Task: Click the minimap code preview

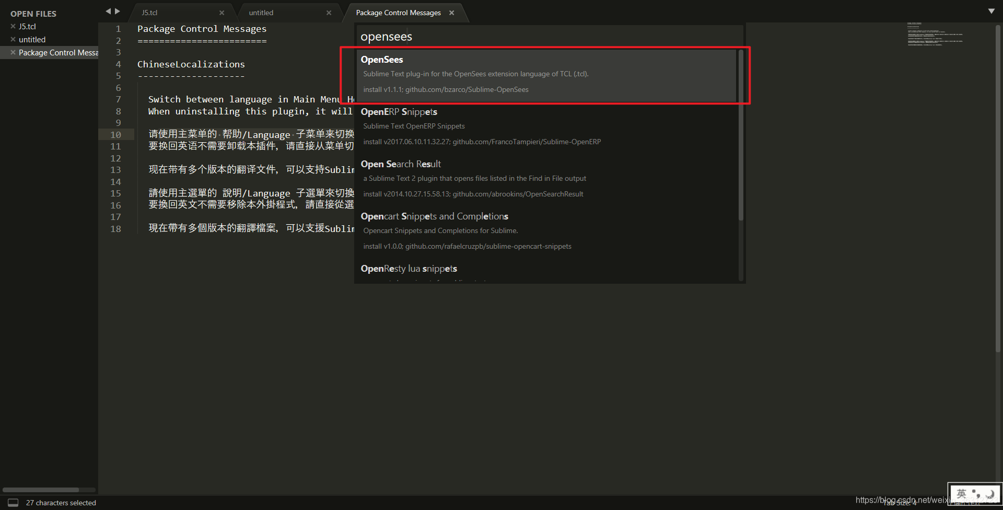Action: (x=935, y=34)
